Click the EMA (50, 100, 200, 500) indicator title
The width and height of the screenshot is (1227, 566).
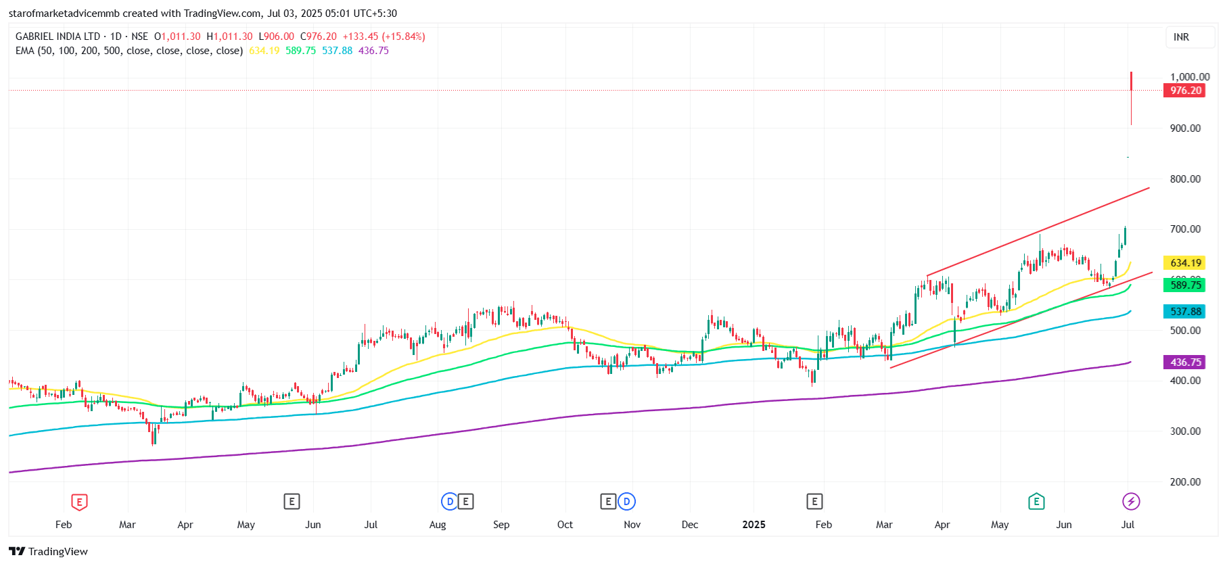point(129,51)
